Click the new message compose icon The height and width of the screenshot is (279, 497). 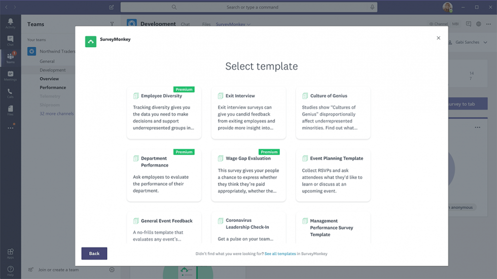112,7
